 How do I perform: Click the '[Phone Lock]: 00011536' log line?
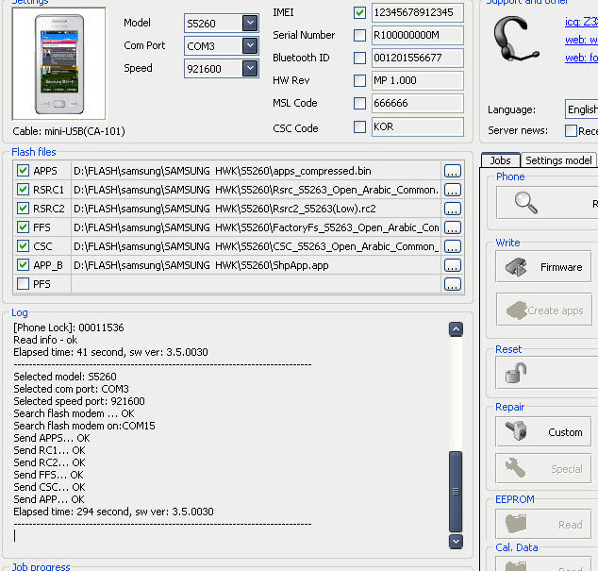69,327
